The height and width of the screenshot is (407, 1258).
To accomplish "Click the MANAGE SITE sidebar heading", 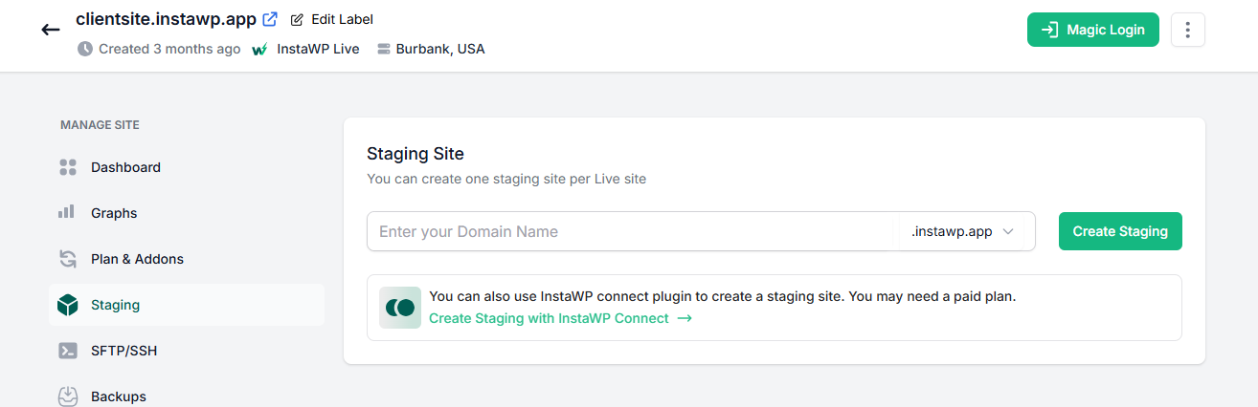I will pos(100,125).
